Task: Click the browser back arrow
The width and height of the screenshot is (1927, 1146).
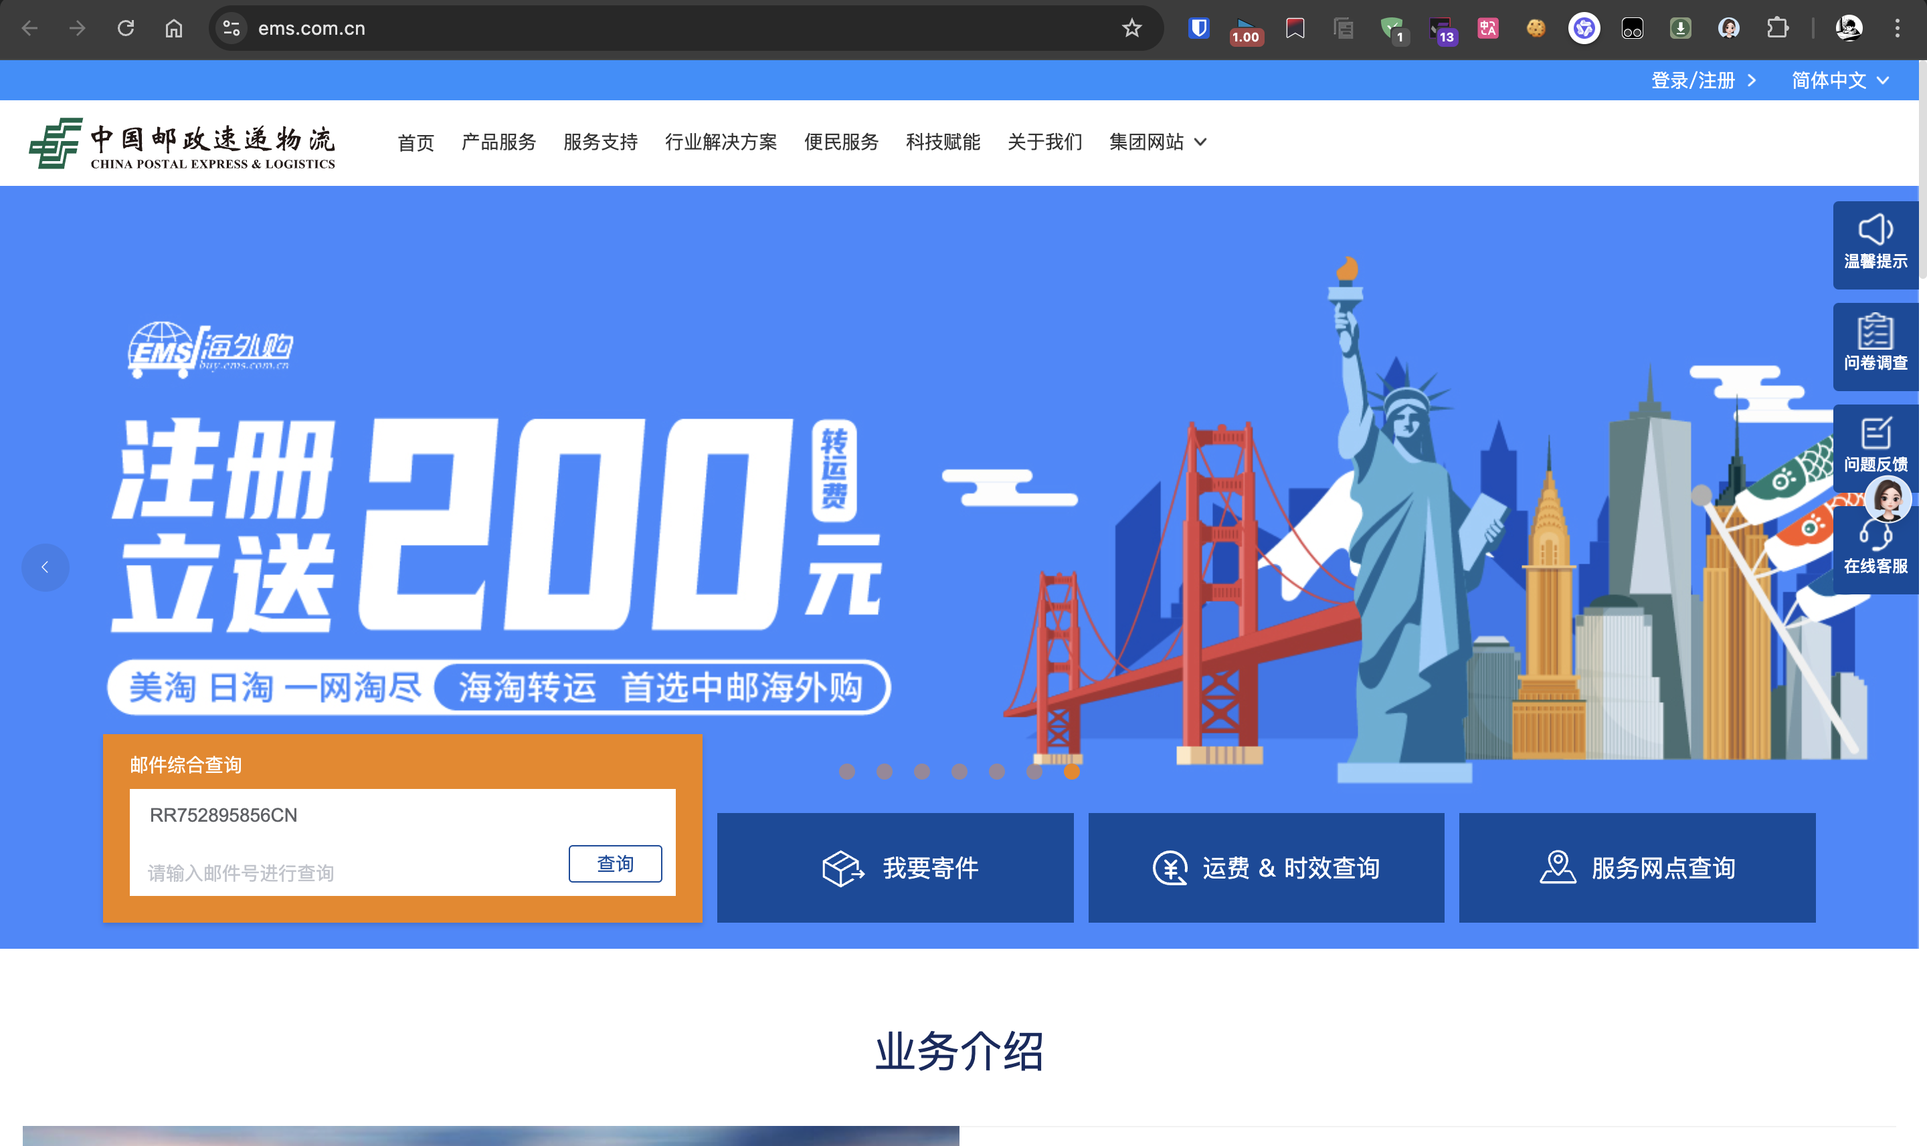Action: tap(29, 29)
